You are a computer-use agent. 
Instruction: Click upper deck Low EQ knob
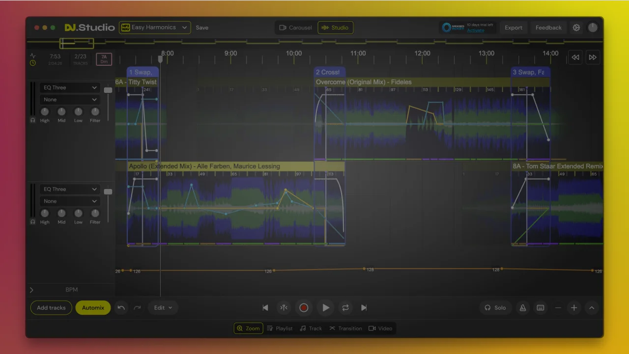(78, 111)
